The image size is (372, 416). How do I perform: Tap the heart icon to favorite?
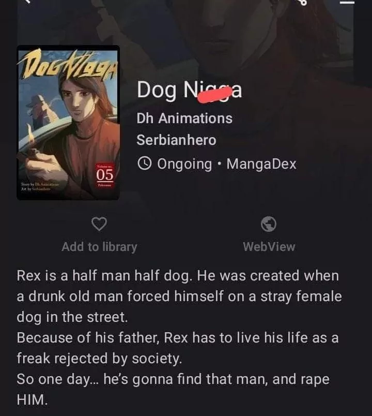click(x=99, y=224)
